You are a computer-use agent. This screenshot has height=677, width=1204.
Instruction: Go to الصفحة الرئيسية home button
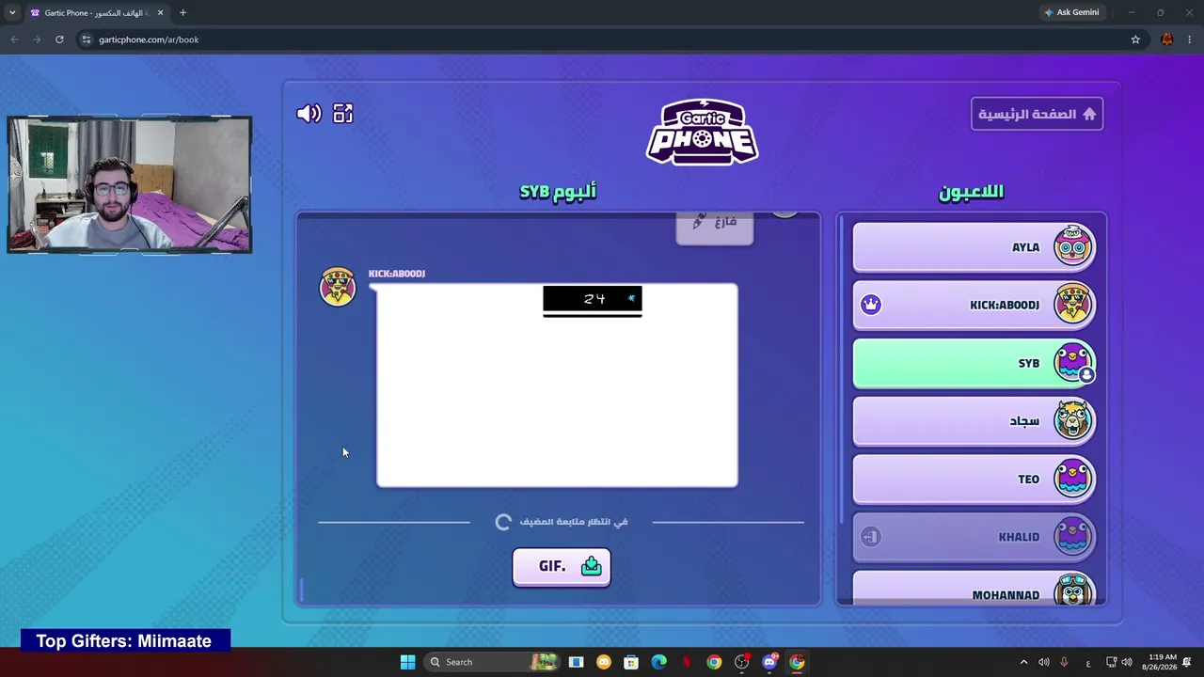coord(1037,114)
